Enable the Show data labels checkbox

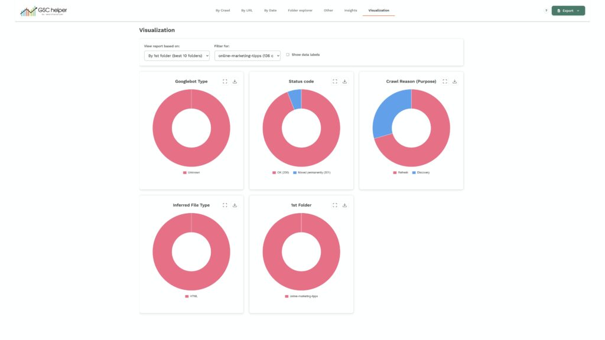288,54
